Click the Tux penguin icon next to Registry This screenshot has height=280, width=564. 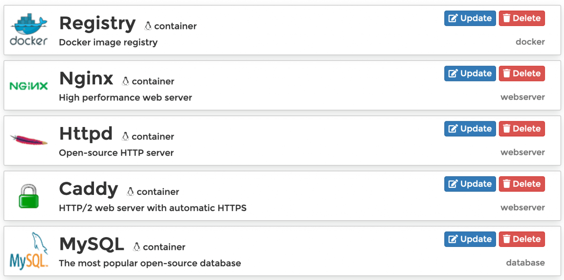coord(148,26)
